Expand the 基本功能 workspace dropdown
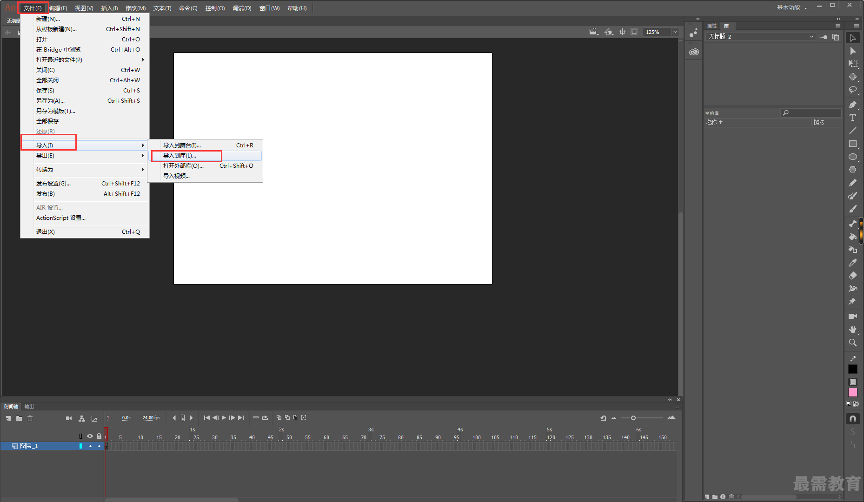This screenshot has height=502, width=864. (792, 8)
